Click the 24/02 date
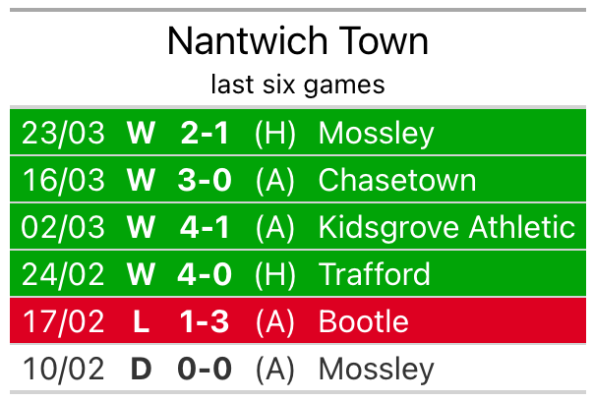The height and width of the screenshot is (401, 594). (x=63, y=275)
